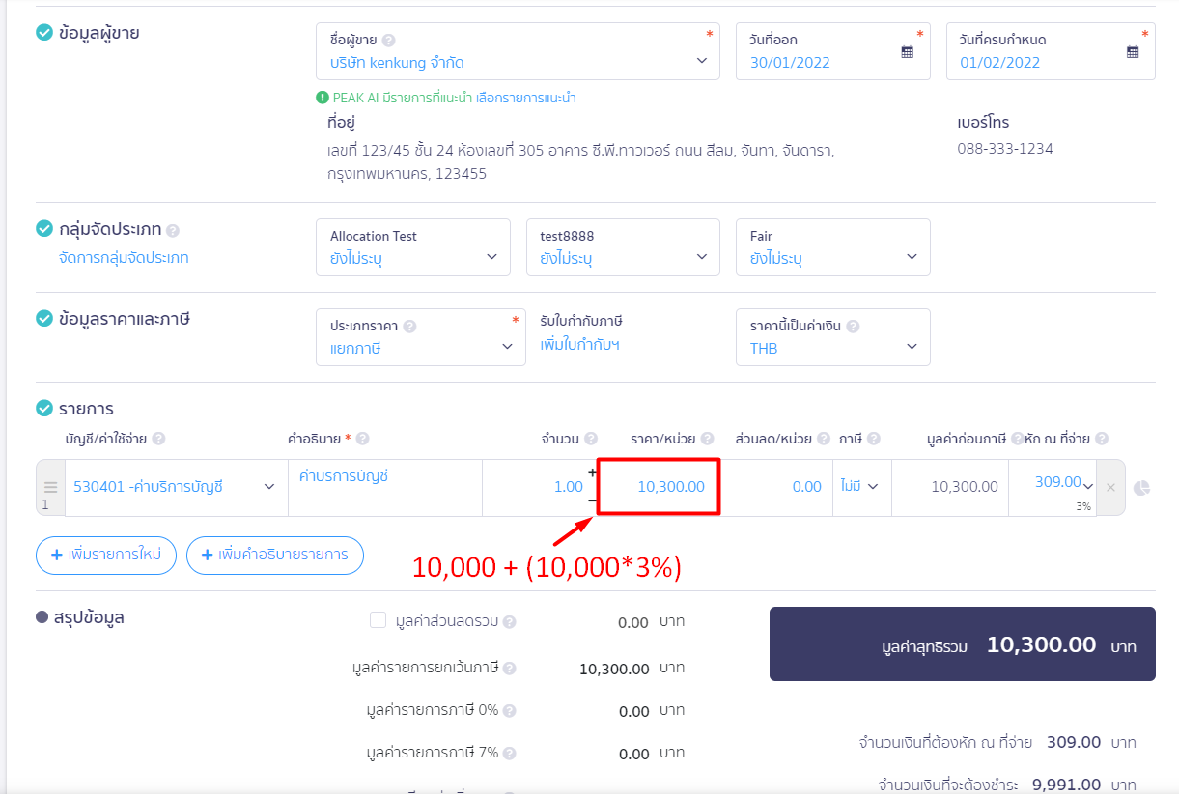Open the currency dropdown showing THB
Viewport: 1179px width, 800px height.
pyautogui.click(x=833, y=337)
